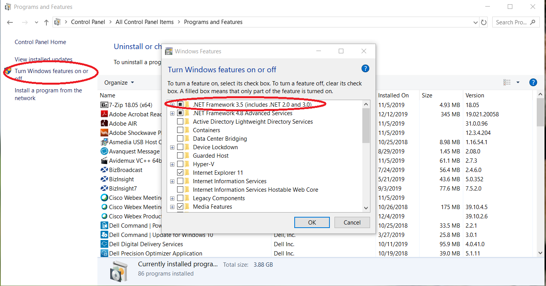Image resolution: width=546 pixels, height=286 pixels.
Task: Click the BizInsight7 program icon
Action: coord(104,188)
